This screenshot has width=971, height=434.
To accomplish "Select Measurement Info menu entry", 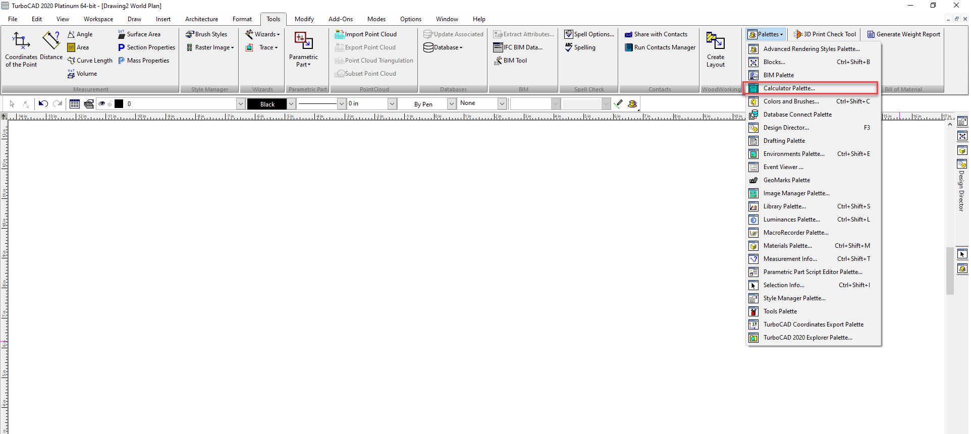I will [x=813, y=259].
